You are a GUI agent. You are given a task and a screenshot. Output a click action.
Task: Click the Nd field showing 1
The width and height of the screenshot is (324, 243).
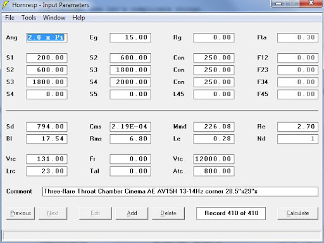(297, 139)
